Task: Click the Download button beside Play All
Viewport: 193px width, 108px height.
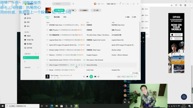Action: 71,10
